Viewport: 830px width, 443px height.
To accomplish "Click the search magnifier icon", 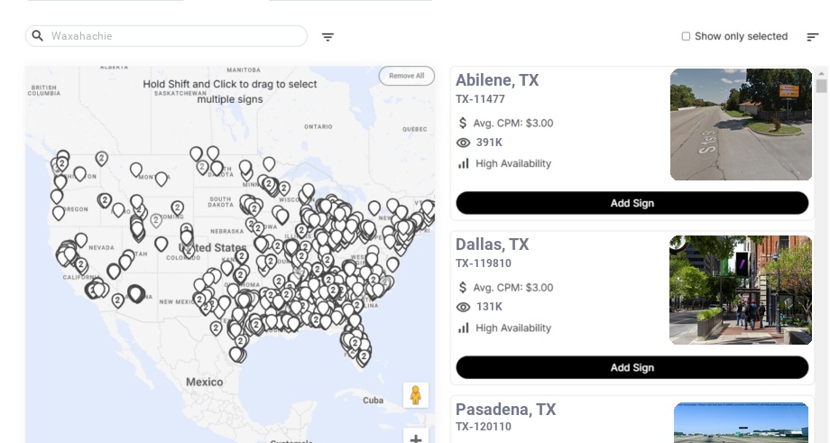I will tap(38, 36).
